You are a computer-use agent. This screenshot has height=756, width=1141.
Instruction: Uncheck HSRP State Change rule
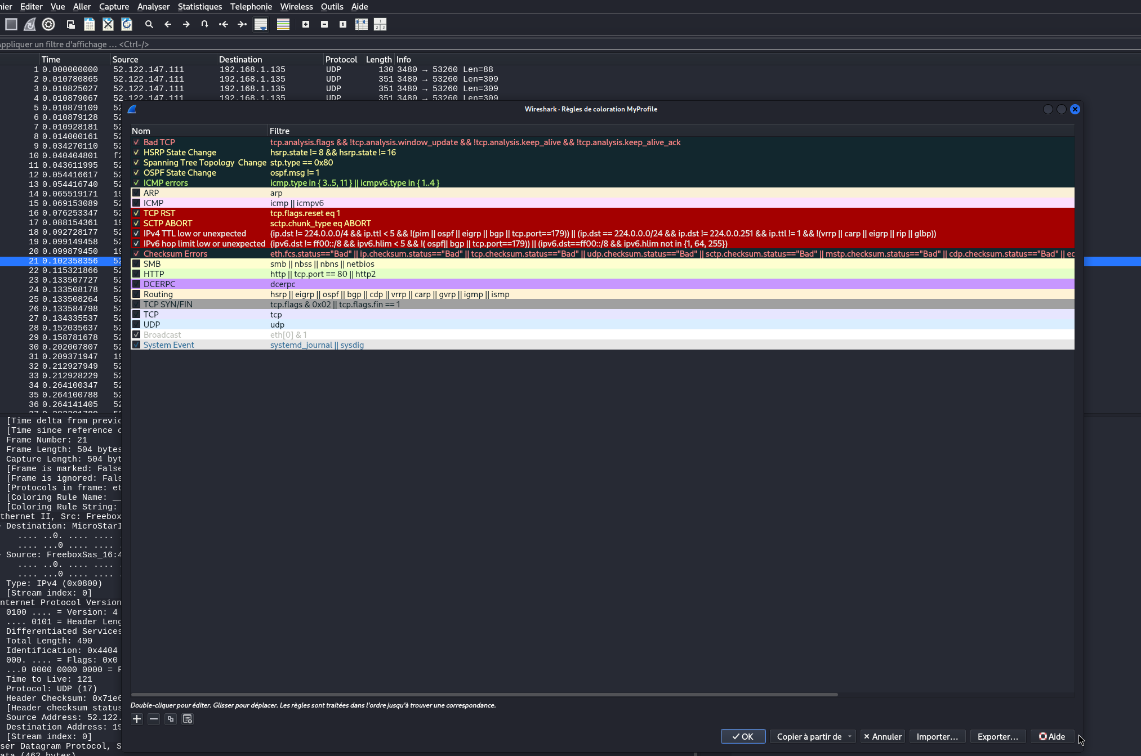[x=136, y=153]
